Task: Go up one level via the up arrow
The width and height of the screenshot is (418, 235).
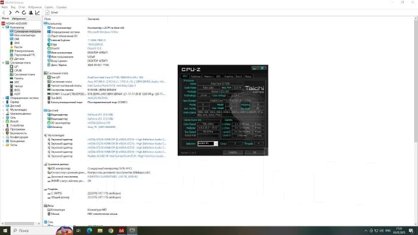Action: pos(17,12)
